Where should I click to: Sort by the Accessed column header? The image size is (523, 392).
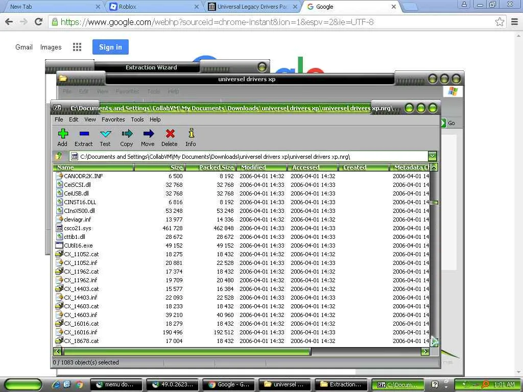[313, 167]
